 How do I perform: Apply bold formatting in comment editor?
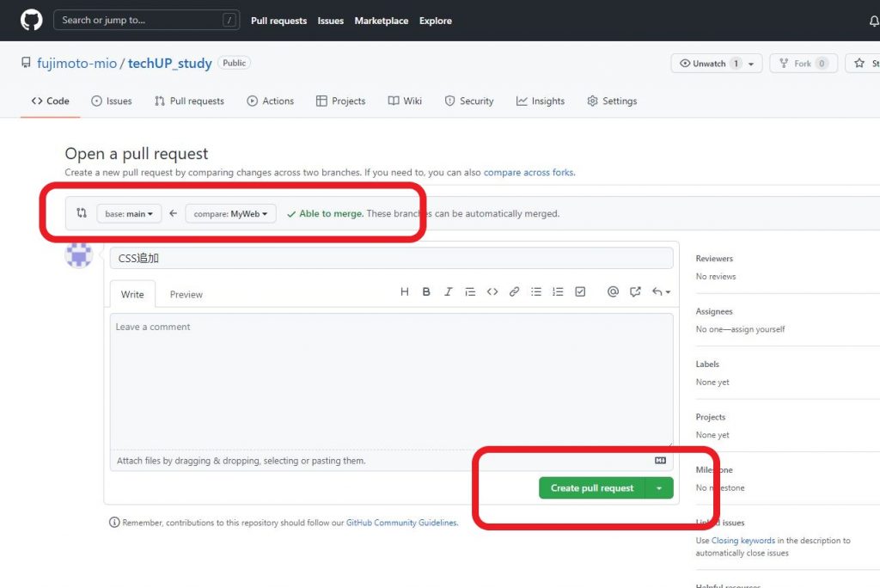[x=426, y=292]
